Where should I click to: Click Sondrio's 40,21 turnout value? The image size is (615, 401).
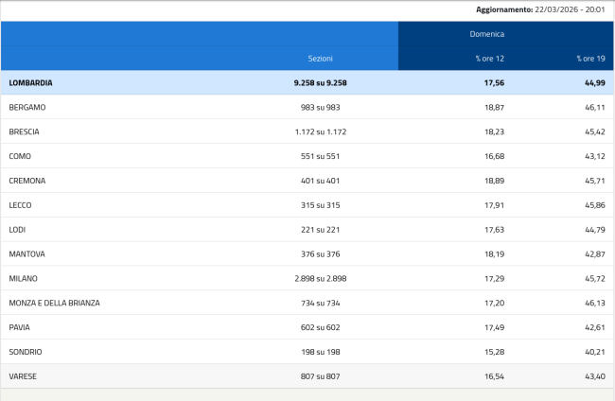(589, 352)
